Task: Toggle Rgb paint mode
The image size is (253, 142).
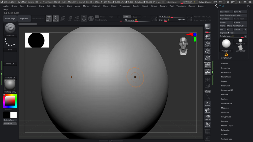Action: 111,17
